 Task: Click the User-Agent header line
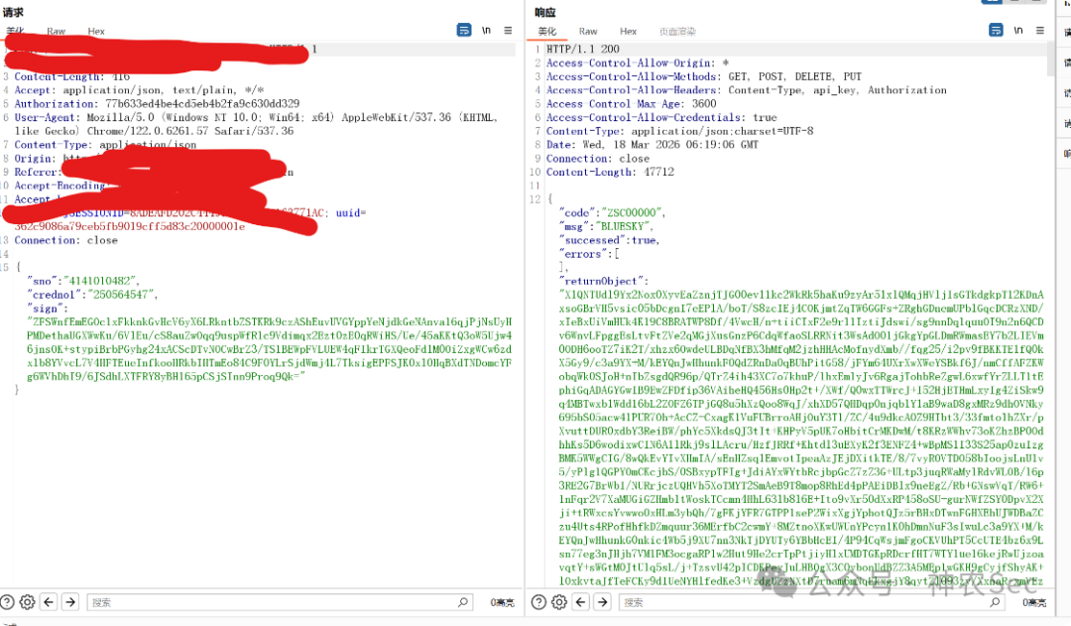(256, 124)
